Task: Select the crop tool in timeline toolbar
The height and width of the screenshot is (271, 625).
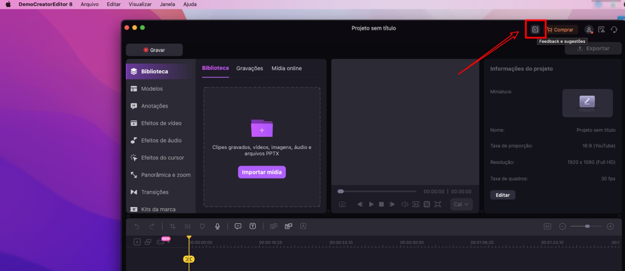Action: pos(172,226)
